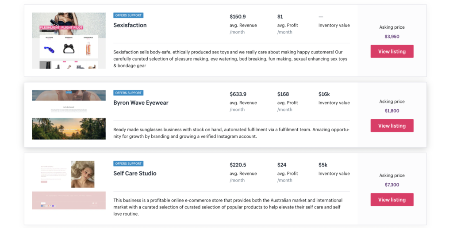Click the Sexisfaction store preview thumbnail
The width and height of the screenshot is (453, 228).
point(69,40)
